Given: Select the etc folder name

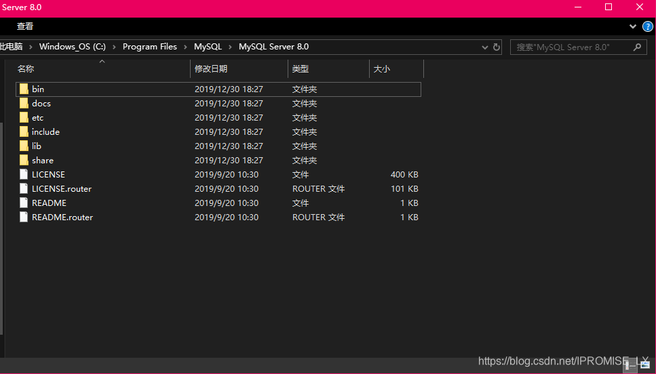Looking at the screenshot, I should tap(38, 118).
